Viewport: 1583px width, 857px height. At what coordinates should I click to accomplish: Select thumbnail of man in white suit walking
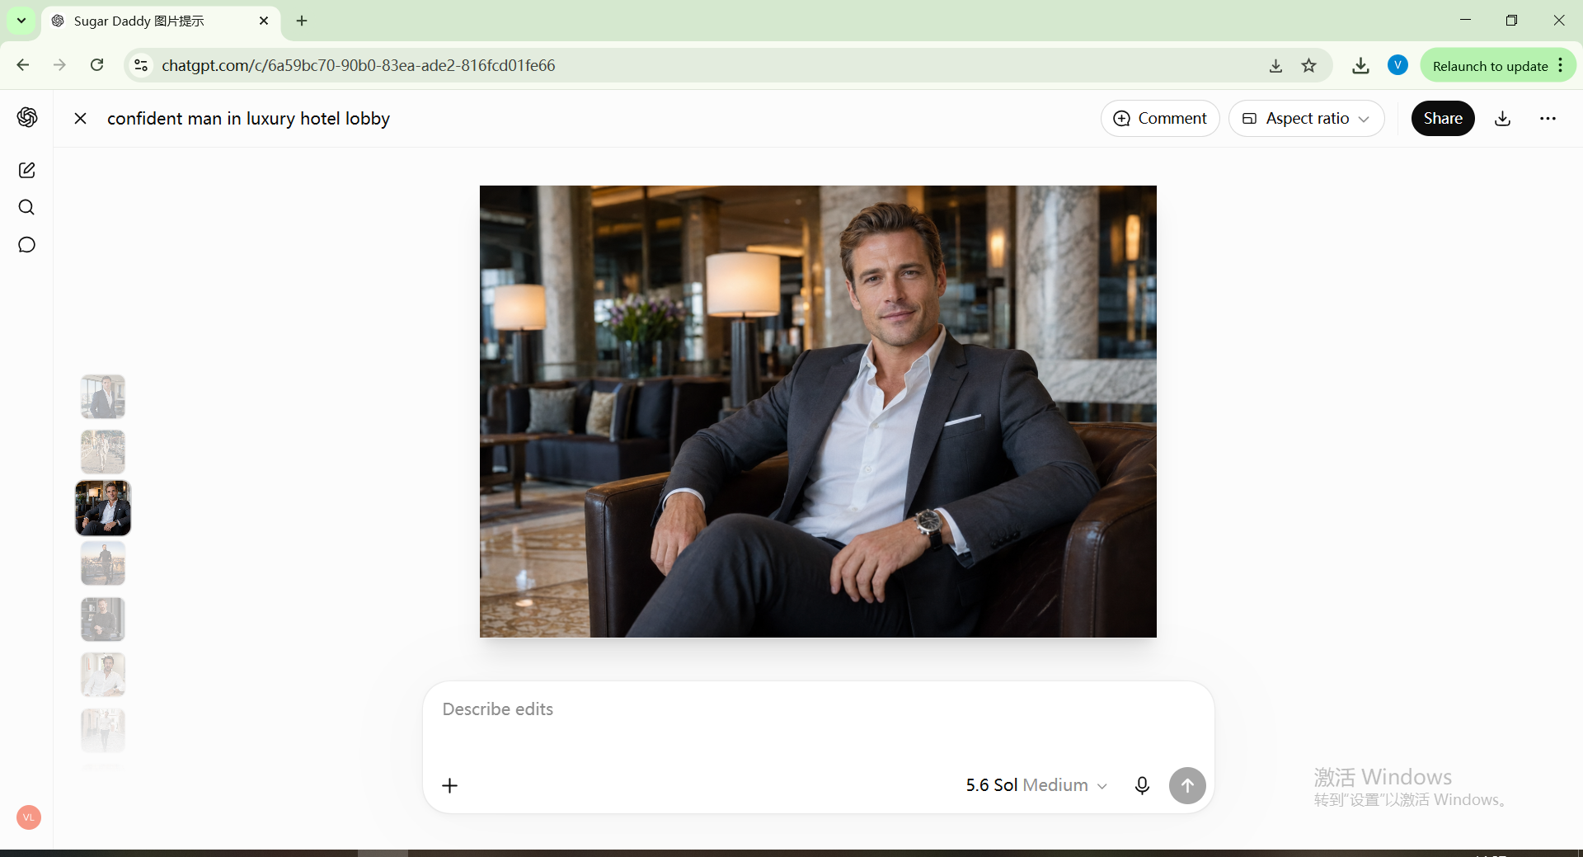coord(103,452)
